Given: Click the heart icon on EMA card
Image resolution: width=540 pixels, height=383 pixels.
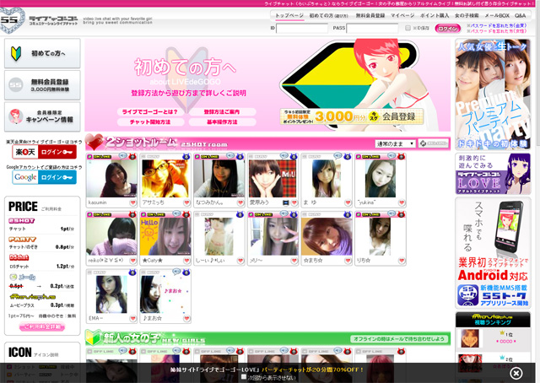Looking at the screenshot, I should pyautogui.click(x=132, y=319).
